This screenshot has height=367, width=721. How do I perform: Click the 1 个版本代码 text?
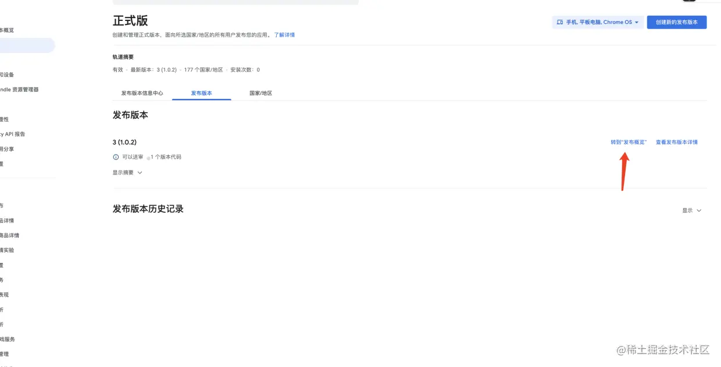coord(166,157)
